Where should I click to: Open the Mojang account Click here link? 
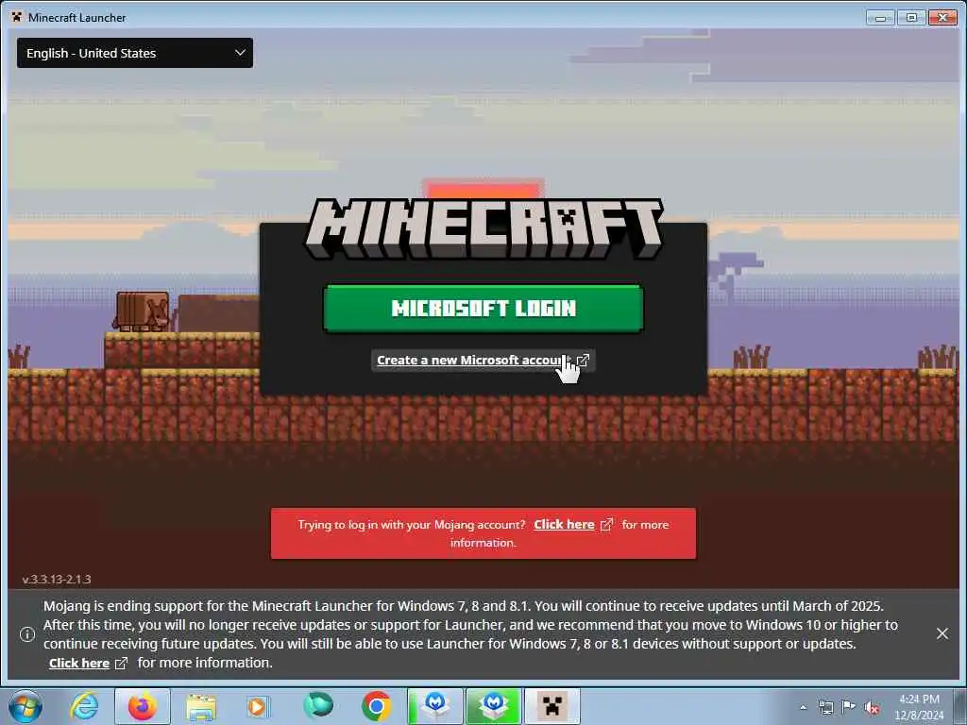[x=564, y=525]
